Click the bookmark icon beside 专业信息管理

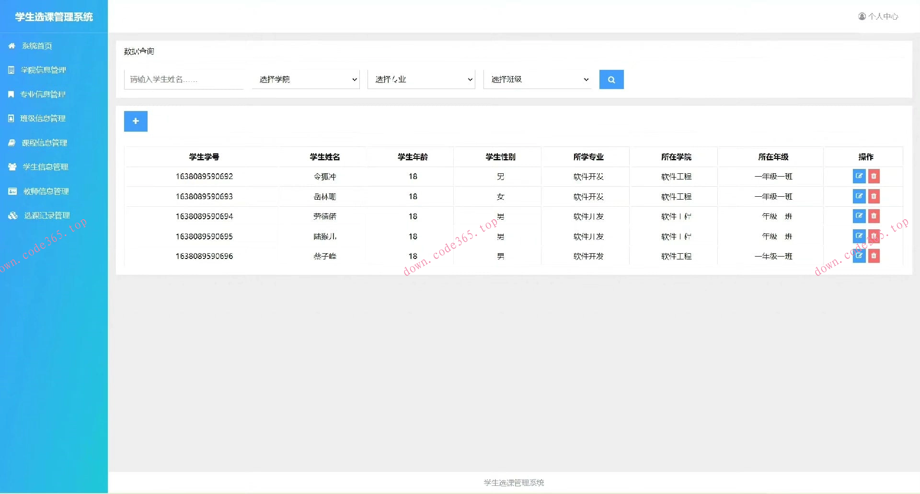pyautogui.click(x=11, y=94)
